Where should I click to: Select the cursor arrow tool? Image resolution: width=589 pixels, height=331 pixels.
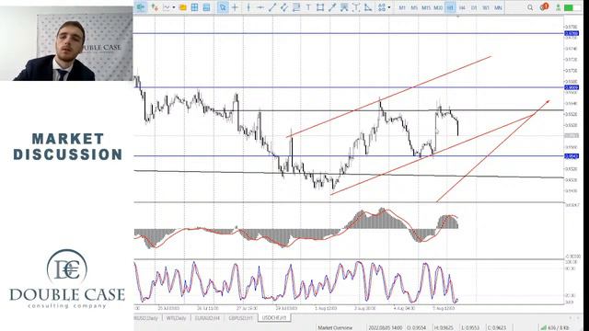(223, 7)
